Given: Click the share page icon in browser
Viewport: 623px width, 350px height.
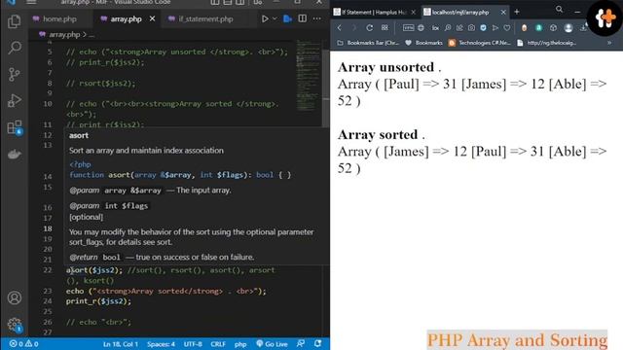Looking at the screenshot, I should [459, 28].
